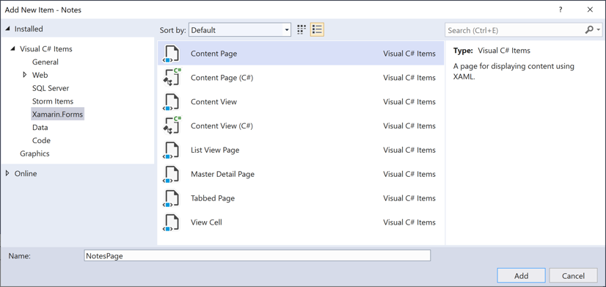Select the List View Page label

215,150
